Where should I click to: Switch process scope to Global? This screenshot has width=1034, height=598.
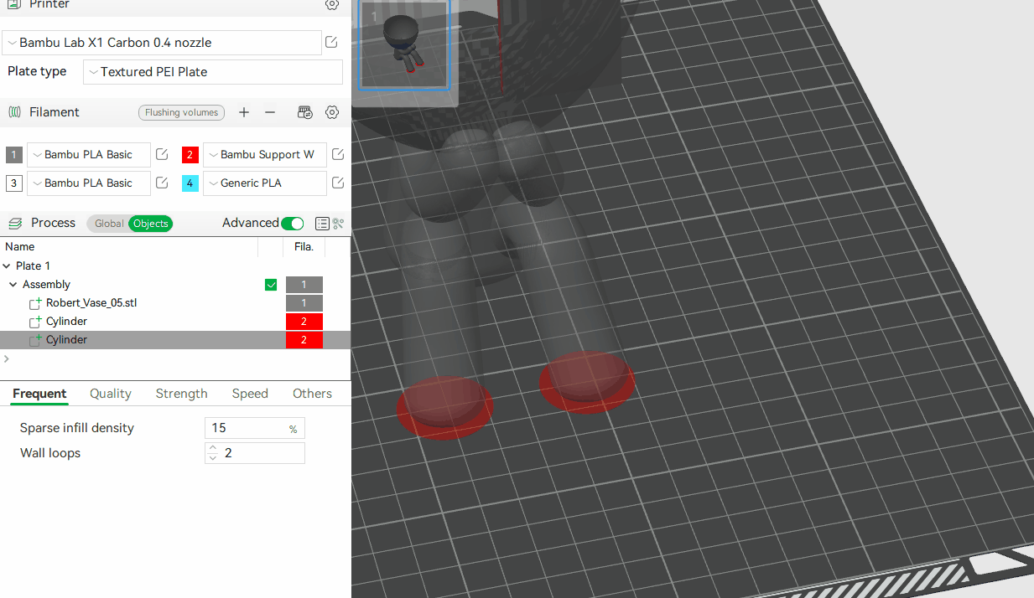point(108,223)
